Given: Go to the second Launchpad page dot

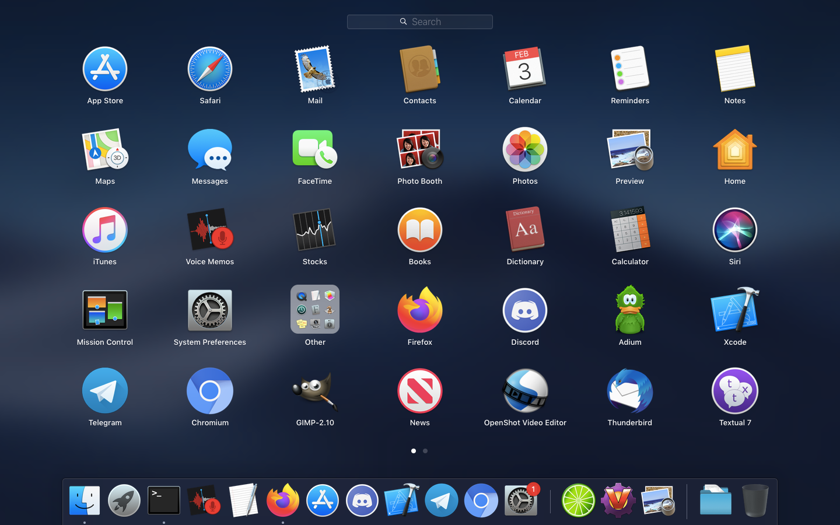Looking at the screenshot, I should 425,451.
